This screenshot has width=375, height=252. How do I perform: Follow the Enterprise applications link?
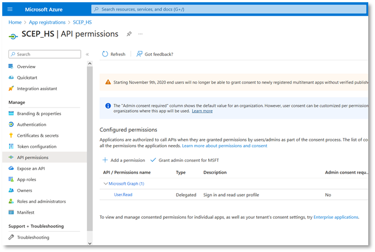click(x=336, y=217)
